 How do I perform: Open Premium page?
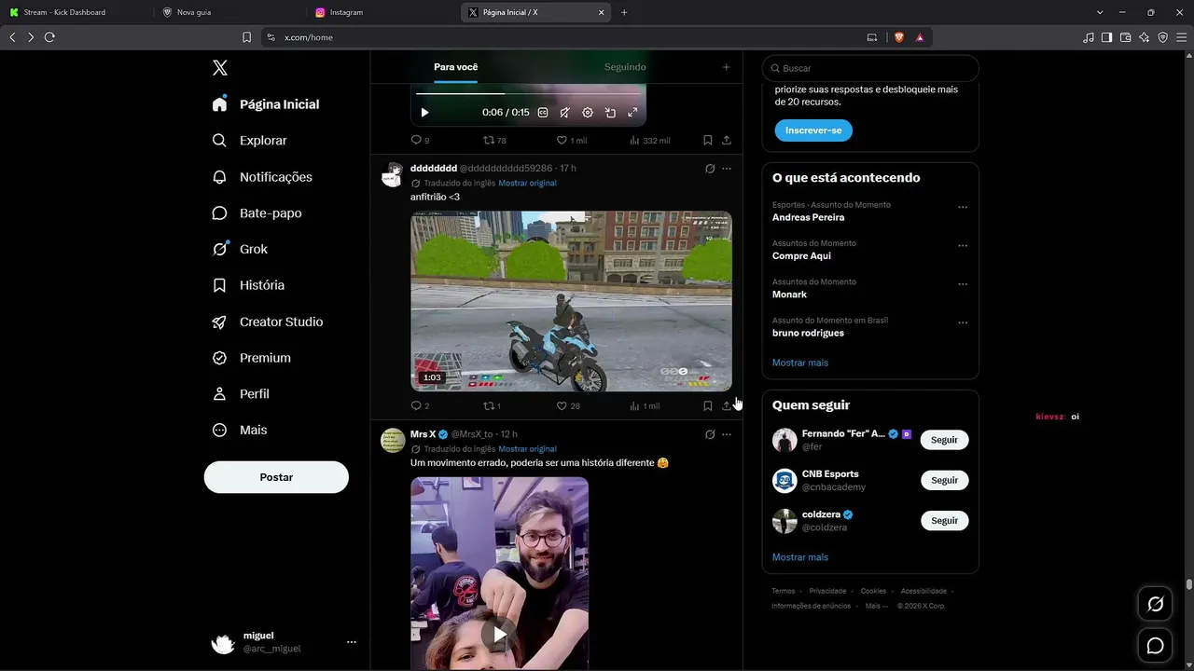[251, 358]
